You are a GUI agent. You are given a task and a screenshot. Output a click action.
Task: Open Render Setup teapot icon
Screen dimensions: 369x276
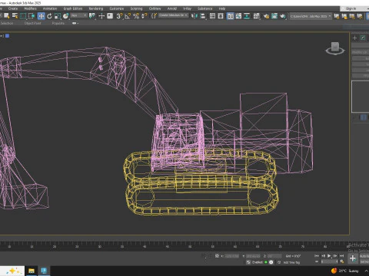(266, 16)
